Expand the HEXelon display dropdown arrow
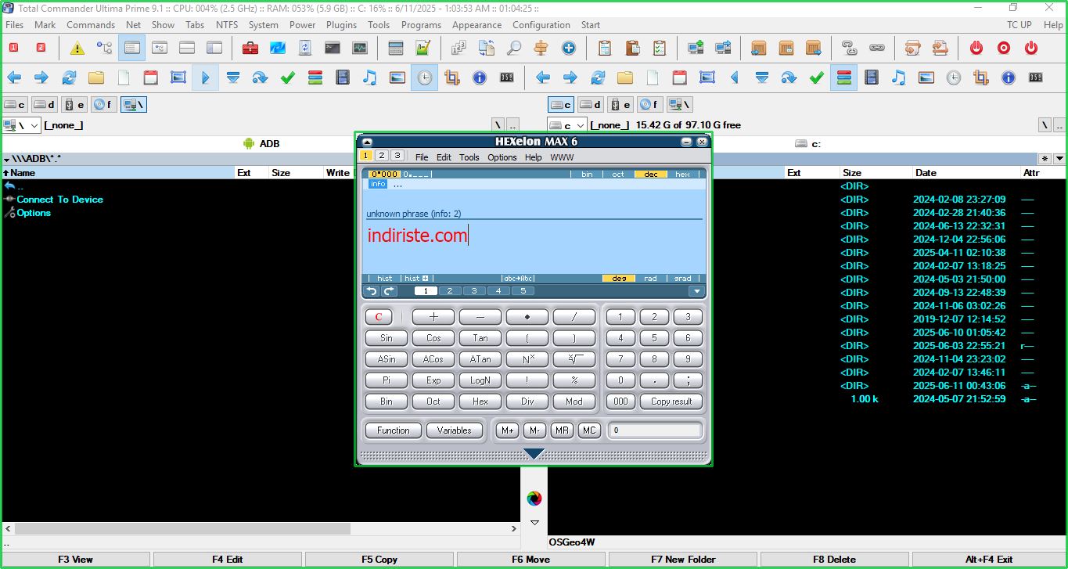Viewport: 1068px width, 569px height. [696, 291]
